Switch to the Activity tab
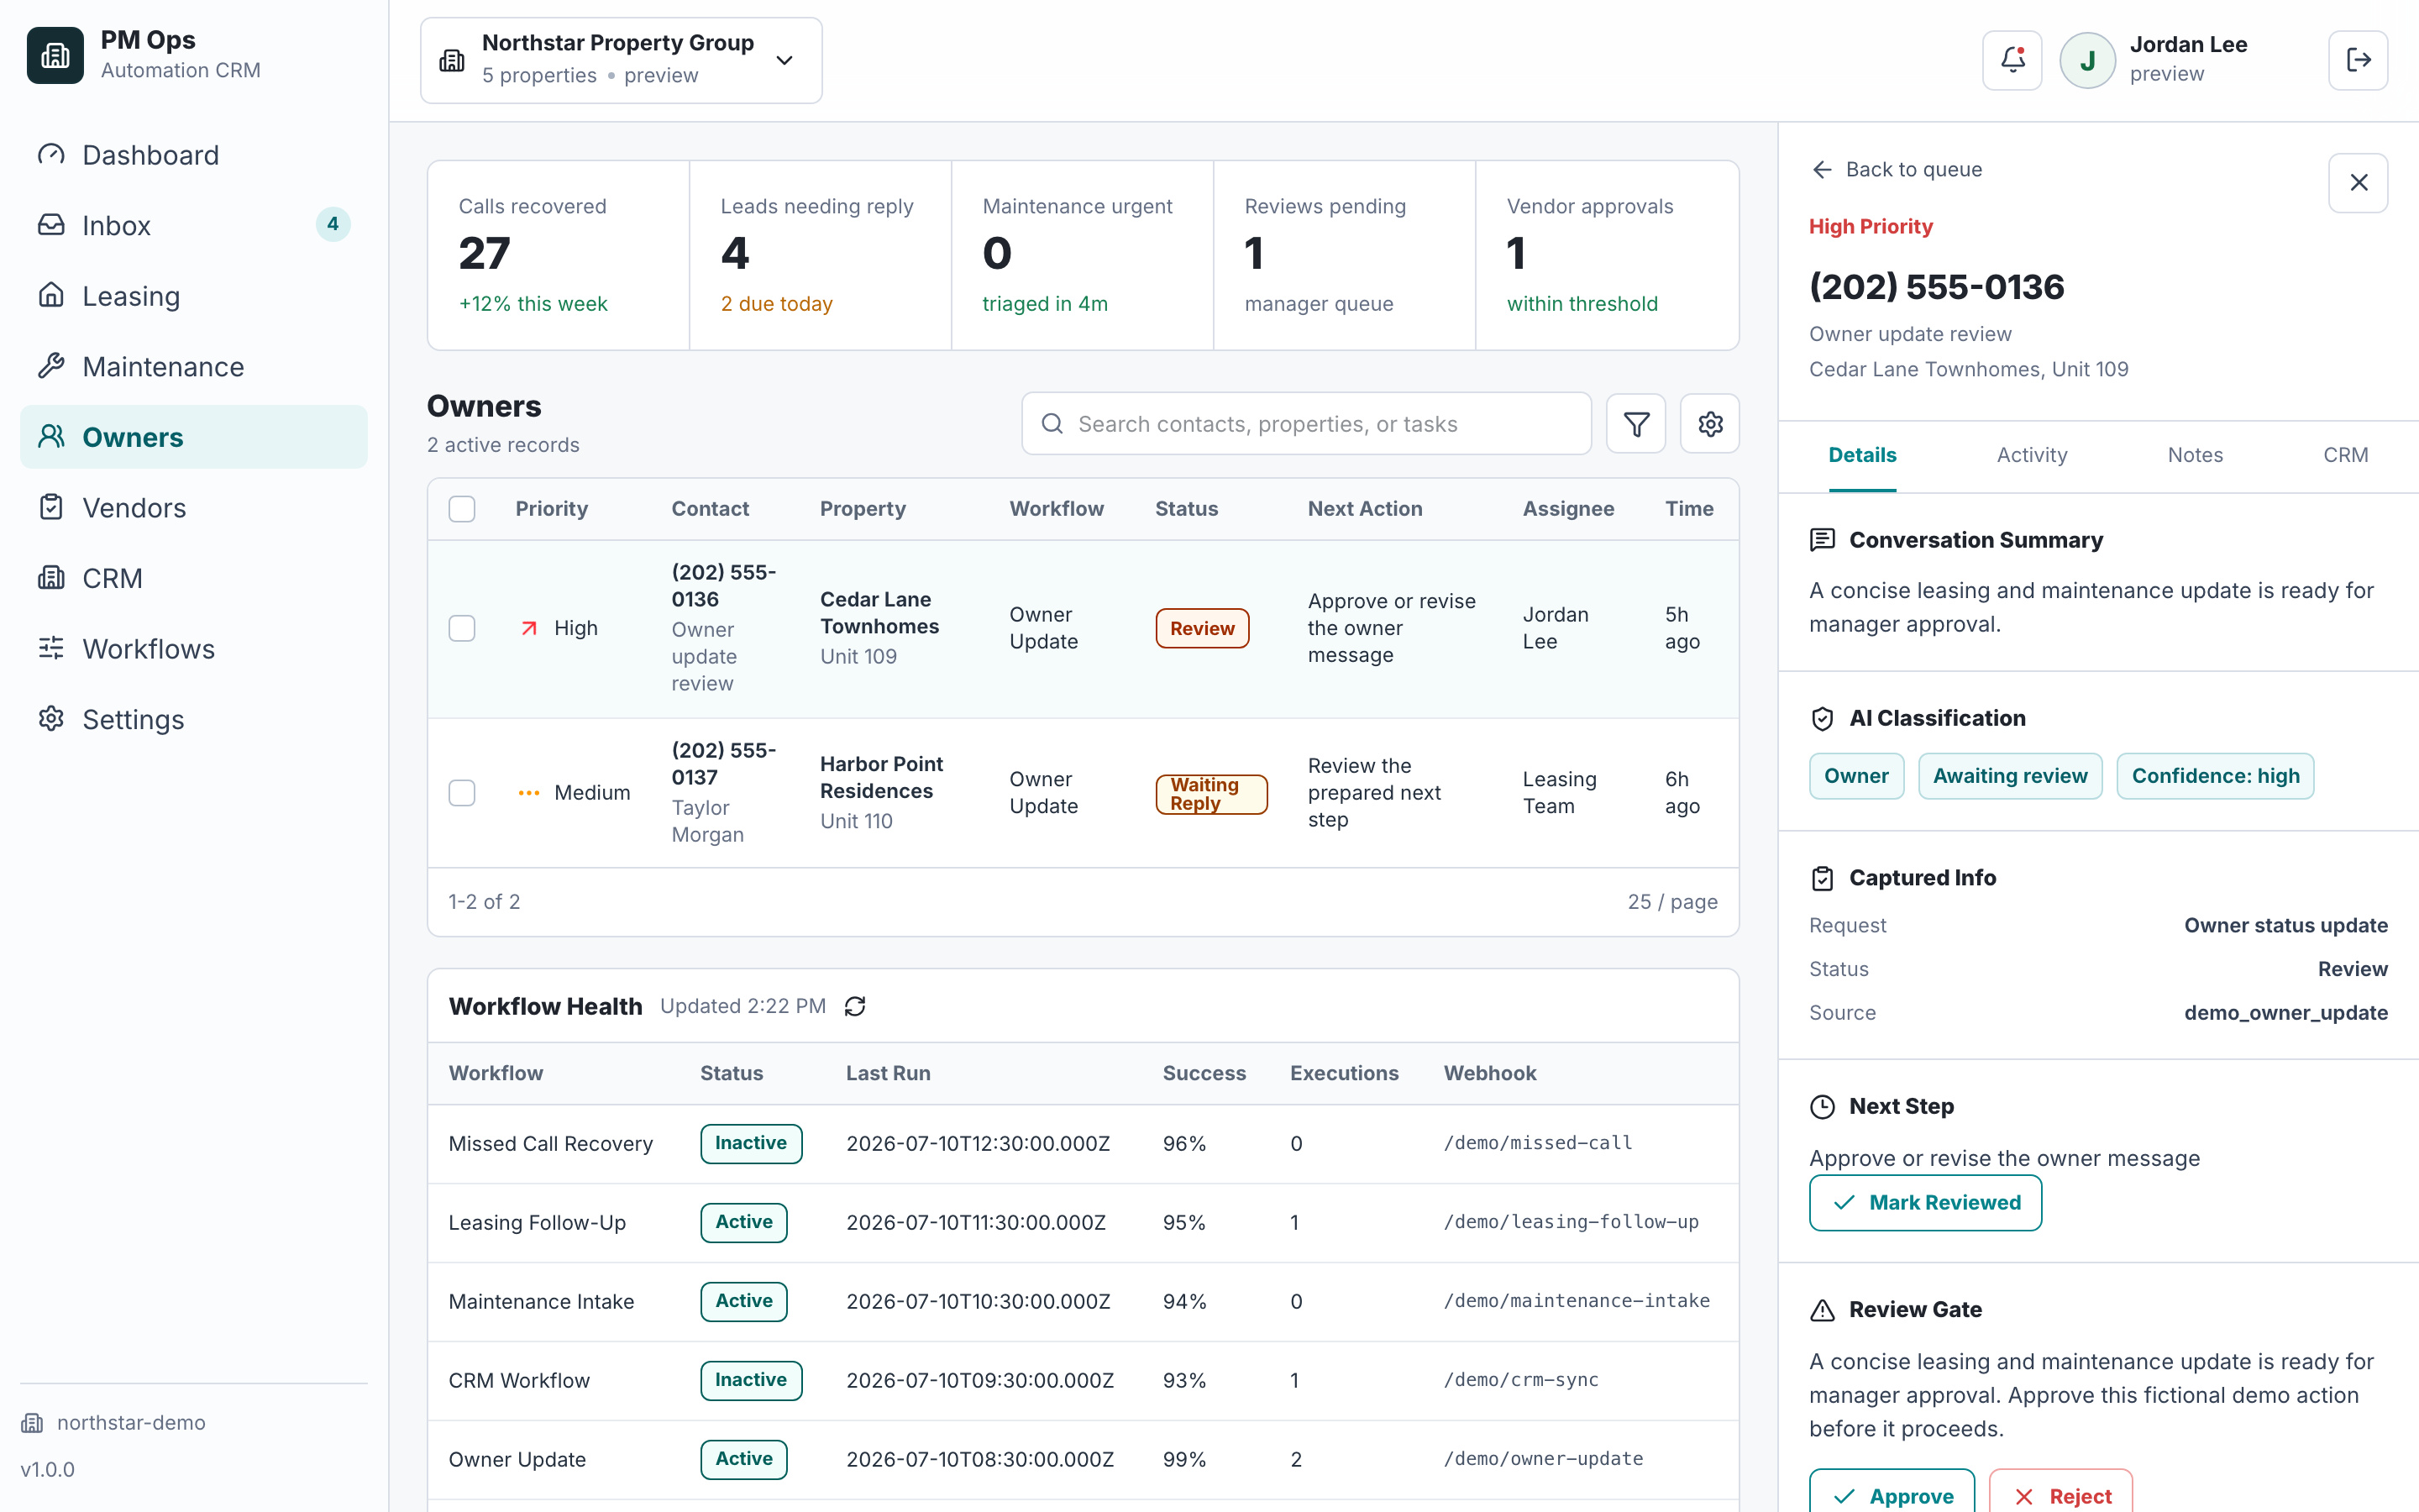This screenshot has height=1512, width=2419. tap(2031, 455)
